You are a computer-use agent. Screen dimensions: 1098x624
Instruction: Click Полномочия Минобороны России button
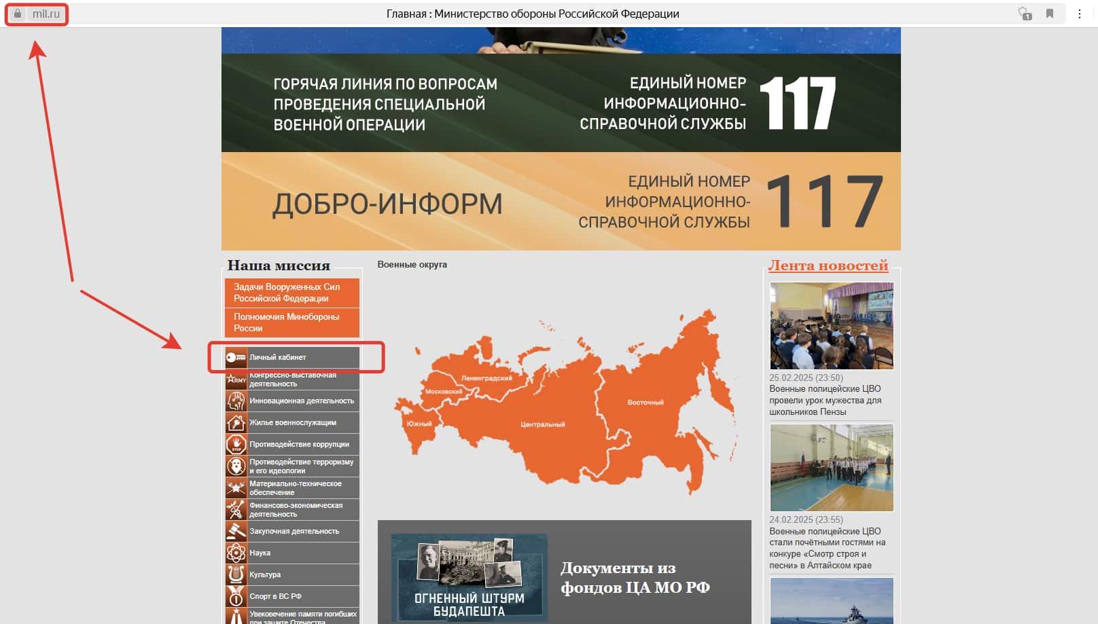click(x=291, y=323)
